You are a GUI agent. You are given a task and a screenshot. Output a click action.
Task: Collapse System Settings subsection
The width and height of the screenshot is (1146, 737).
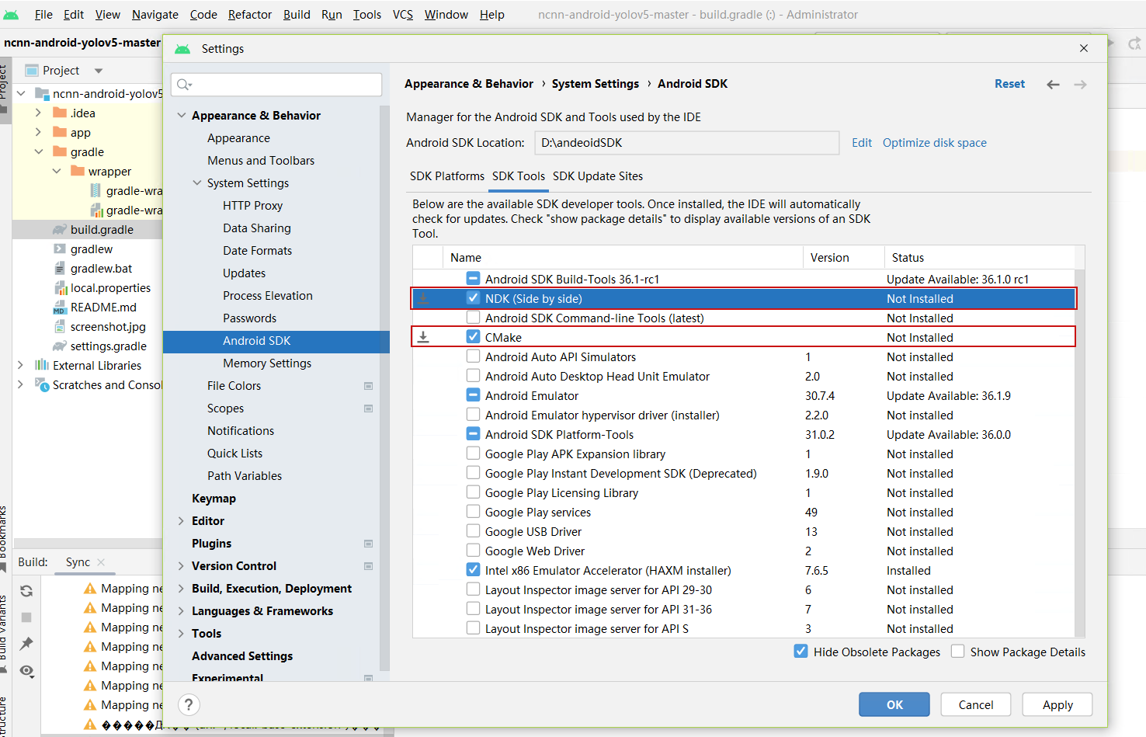point(197,183)
